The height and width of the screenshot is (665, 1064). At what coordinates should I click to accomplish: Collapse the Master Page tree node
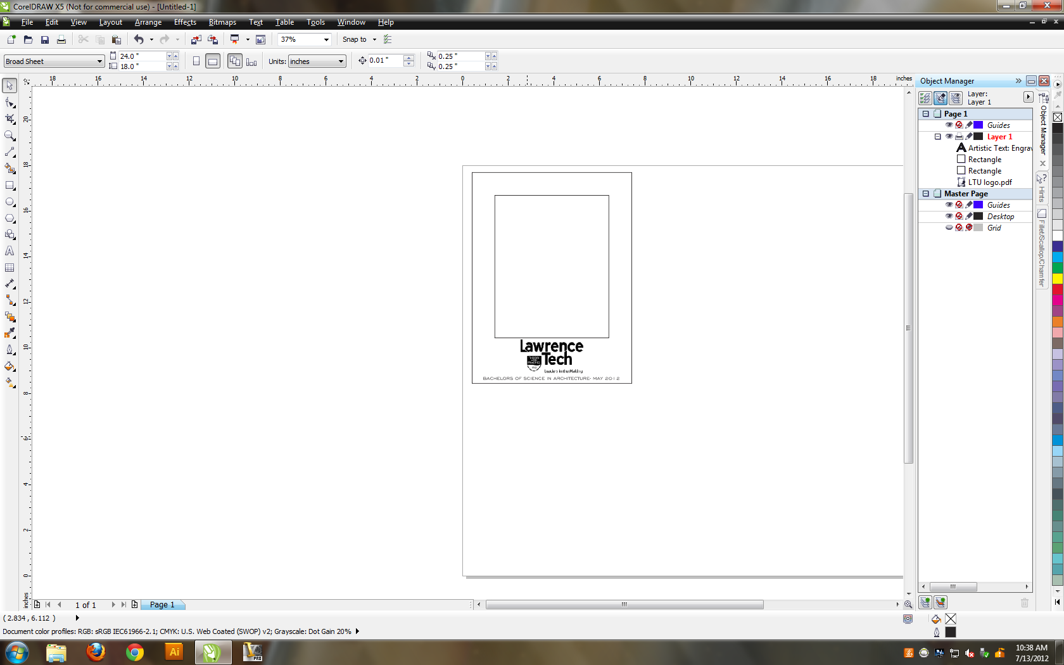tap(926, 194)
